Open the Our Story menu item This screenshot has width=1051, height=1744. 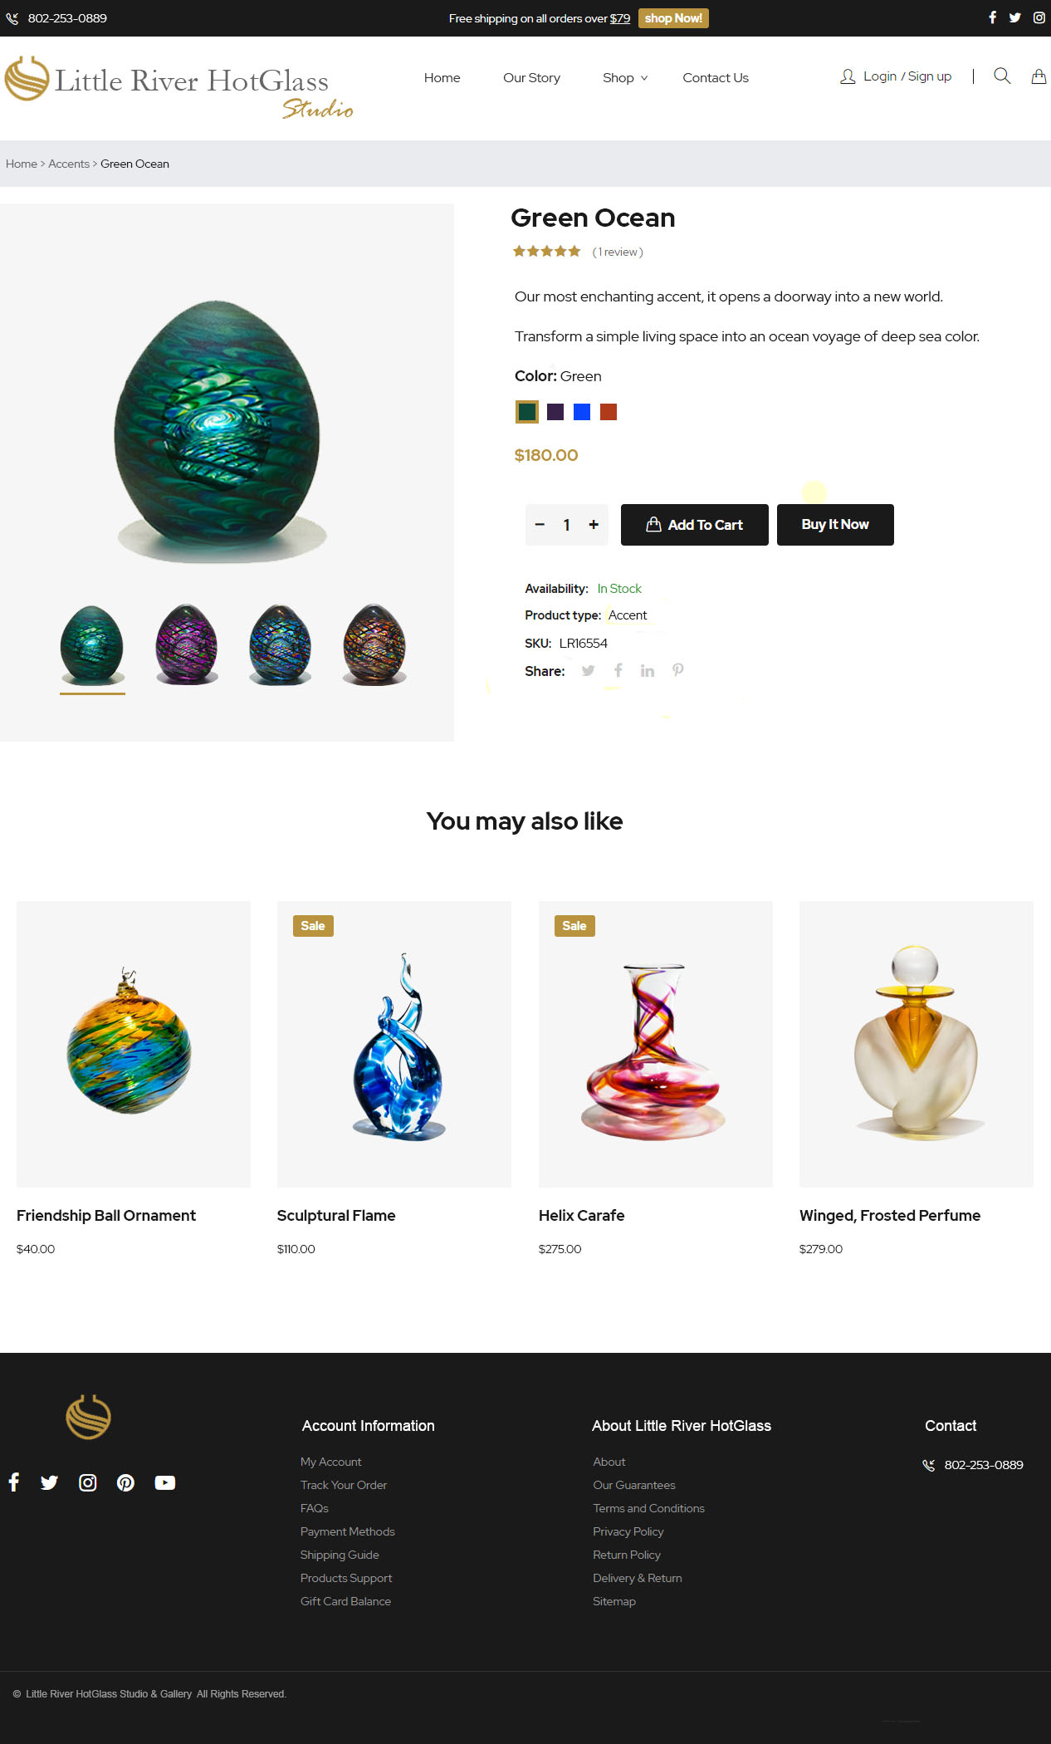(531, 77)
